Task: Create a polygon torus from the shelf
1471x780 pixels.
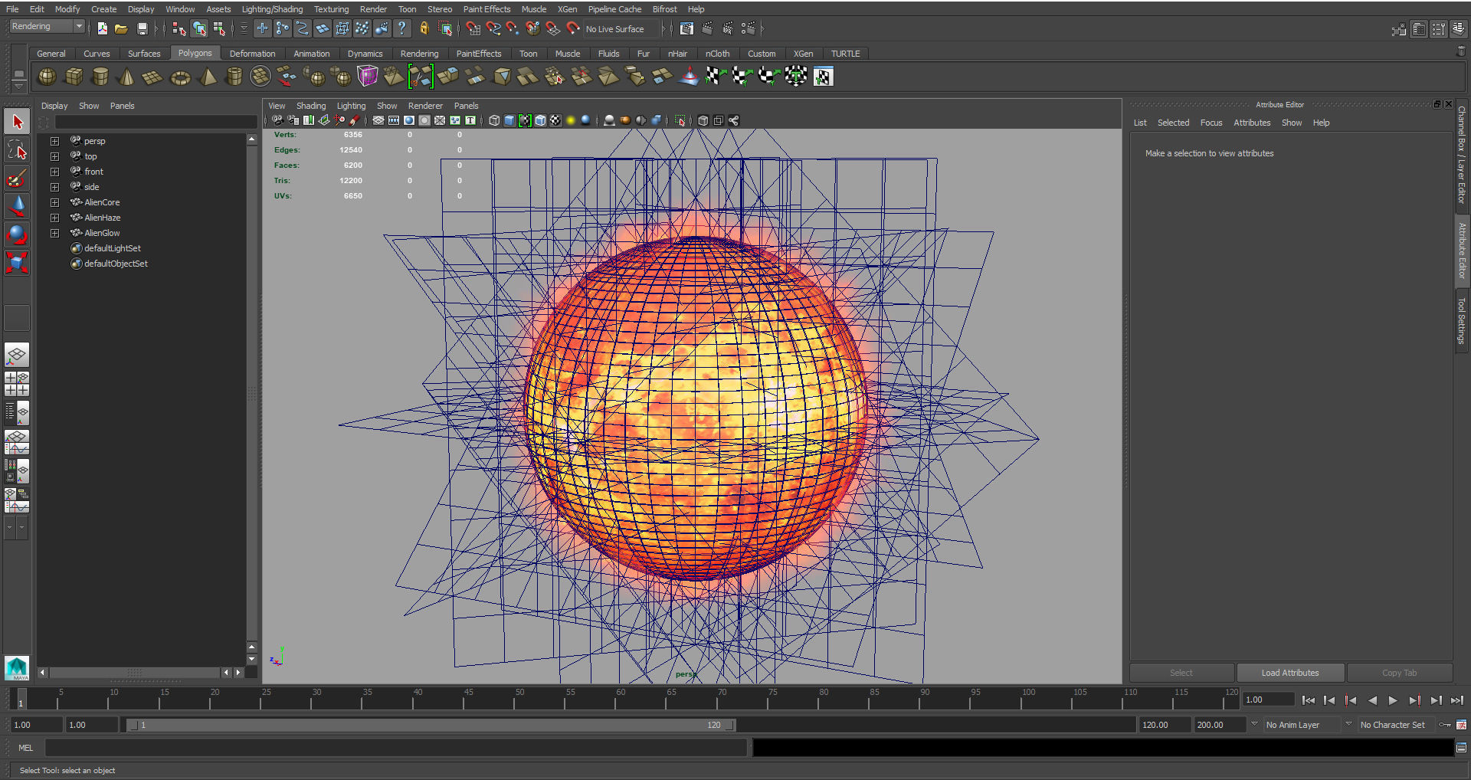Action: click(180, 77)
